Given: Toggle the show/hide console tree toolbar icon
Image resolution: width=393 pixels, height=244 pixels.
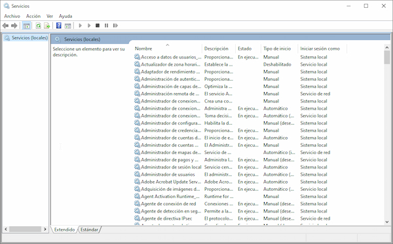Looking at the screenshot, I should (27, 26).
